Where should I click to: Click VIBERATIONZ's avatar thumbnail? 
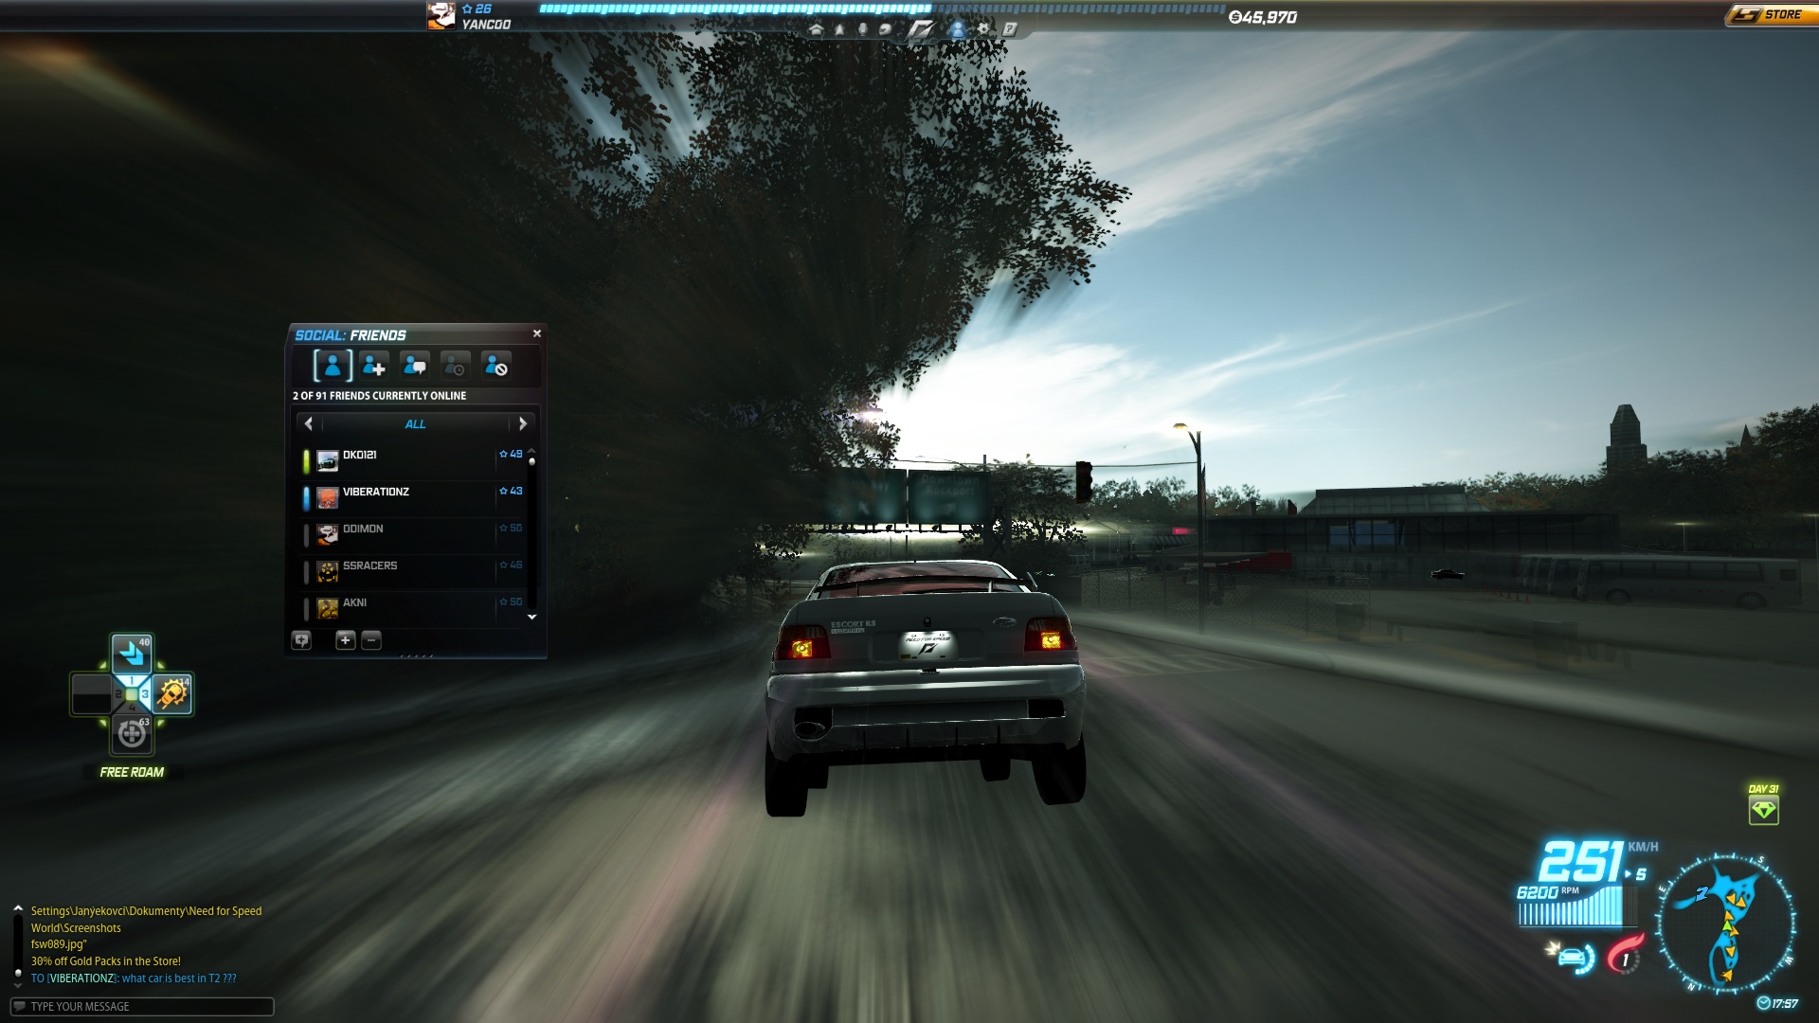coord(328,498)
